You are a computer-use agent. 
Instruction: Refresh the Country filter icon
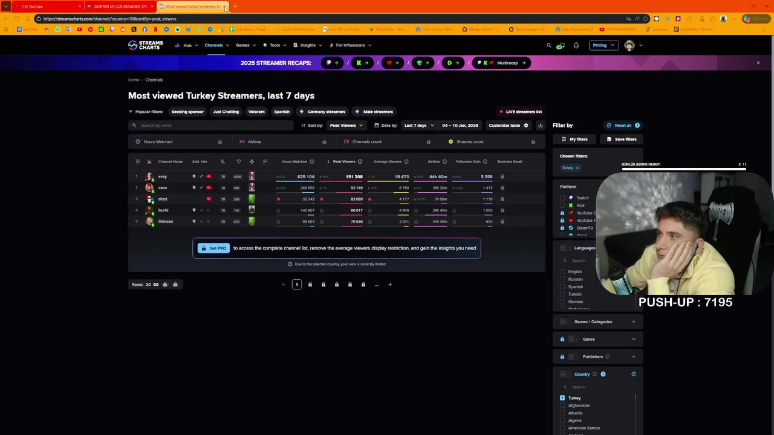[634, 374]
